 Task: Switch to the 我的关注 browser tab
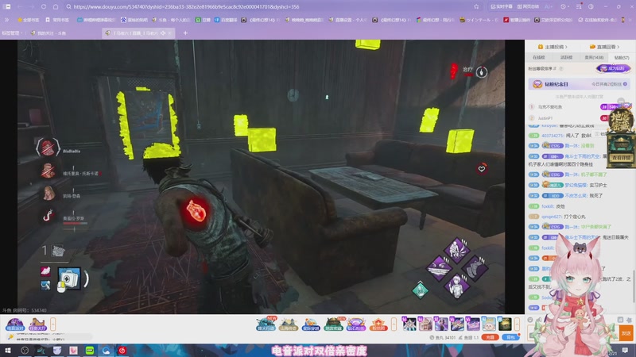[48, 33]
